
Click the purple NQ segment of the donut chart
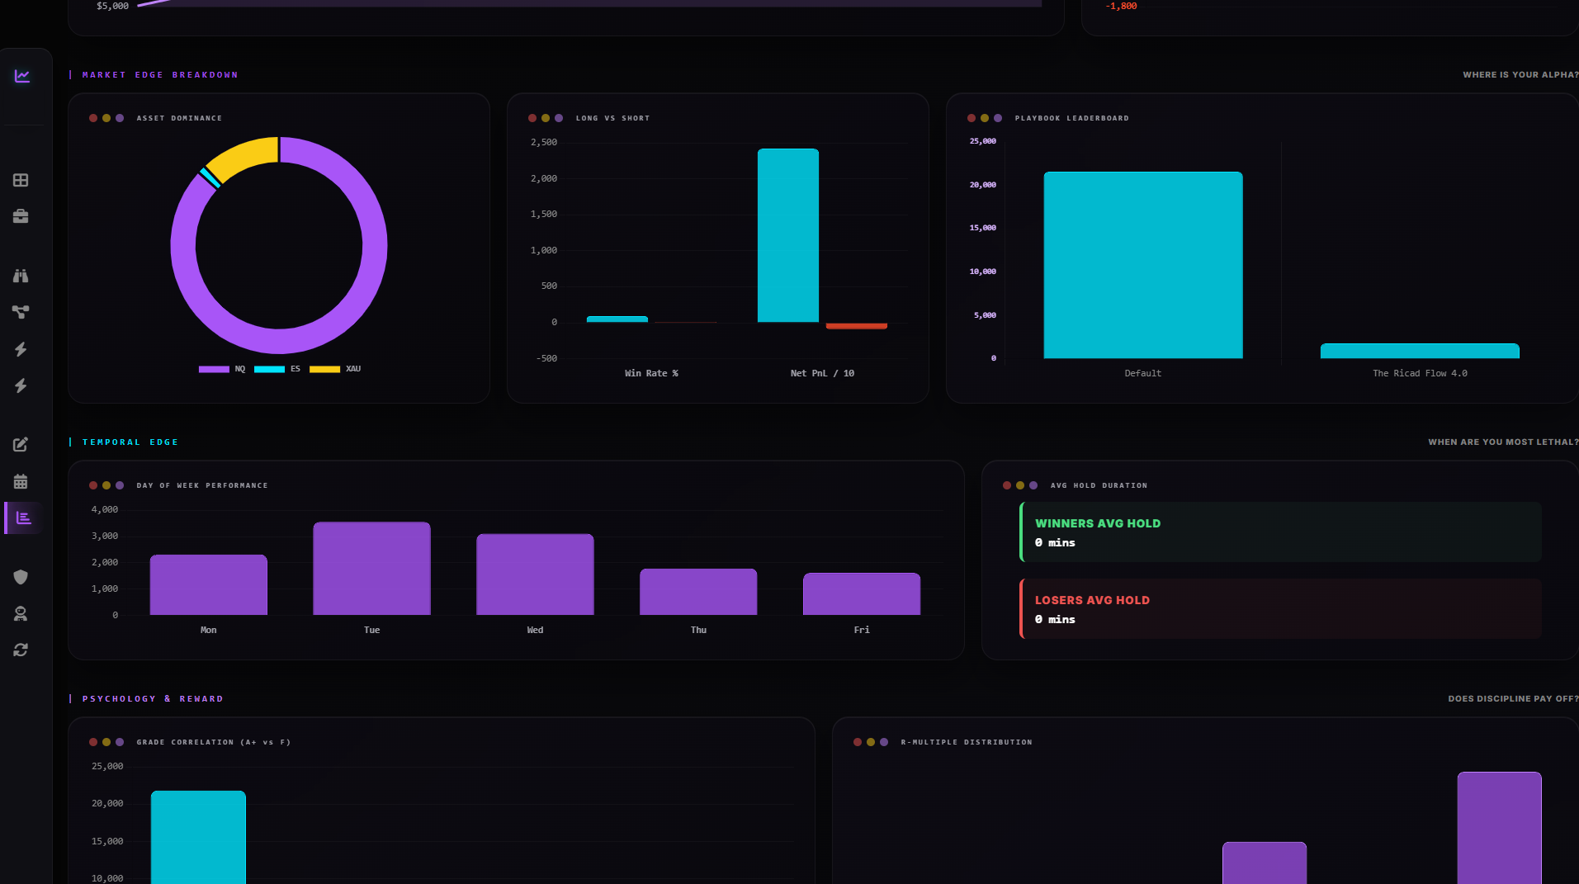click(375, 245)
